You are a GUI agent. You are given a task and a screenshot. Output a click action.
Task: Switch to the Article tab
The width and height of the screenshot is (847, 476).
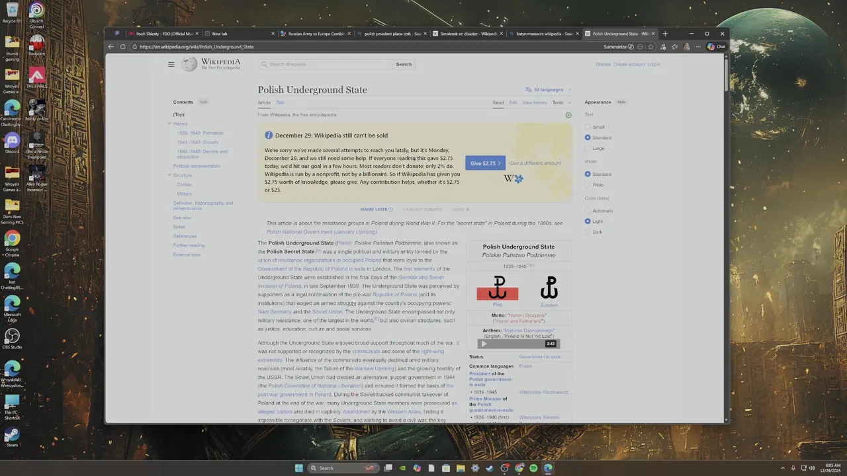coord(264,102)
